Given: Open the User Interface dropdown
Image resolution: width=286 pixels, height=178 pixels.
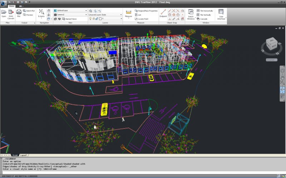Looking at the screenshot, I should (221, 15).
